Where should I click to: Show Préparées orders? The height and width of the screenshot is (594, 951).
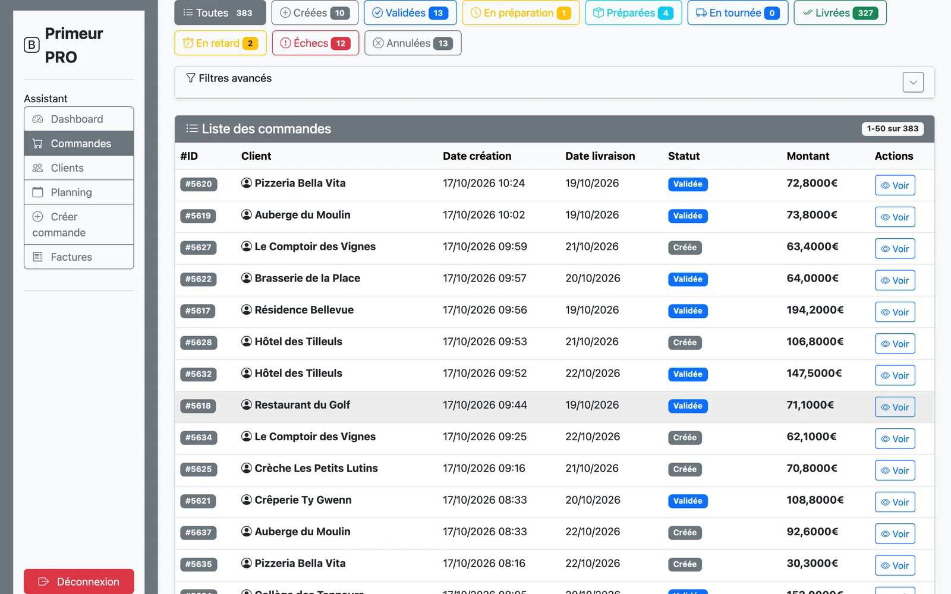(633, 12)
